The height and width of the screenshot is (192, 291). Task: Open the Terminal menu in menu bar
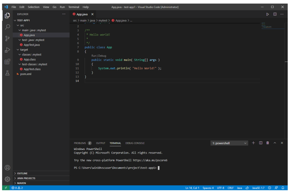point(73,6)
